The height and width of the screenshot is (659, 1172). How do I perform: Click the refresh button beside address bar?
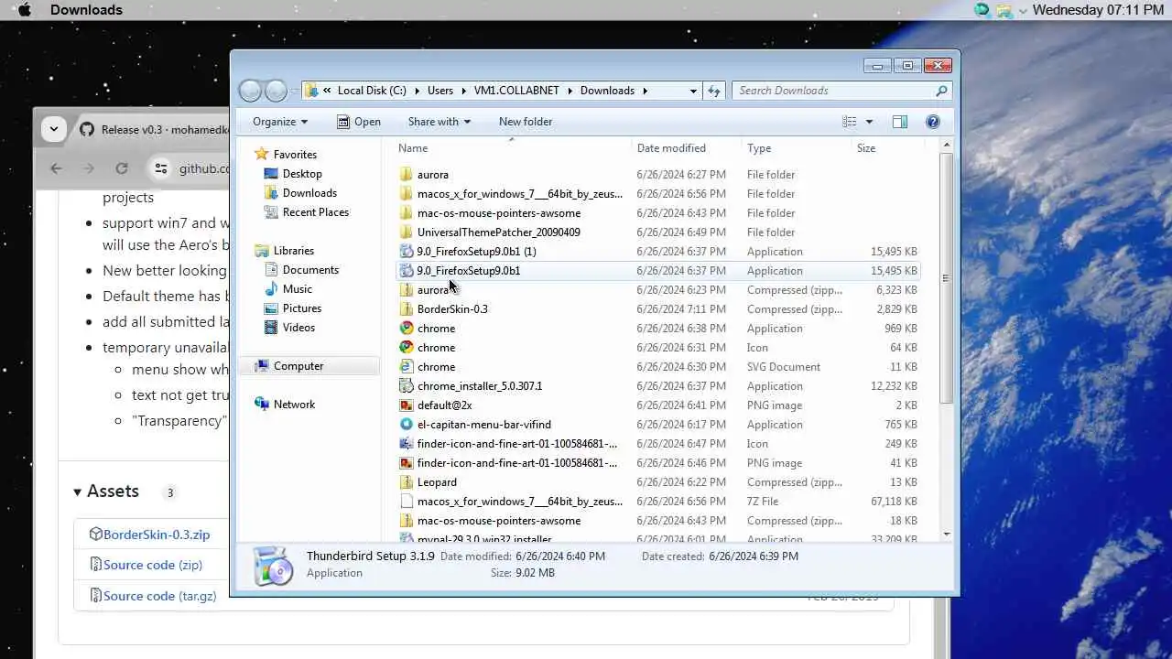tap(714, 91)
